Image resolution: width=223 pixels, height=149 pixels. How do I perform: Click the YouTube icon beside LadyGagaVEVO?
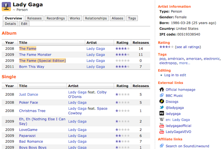pyautogui.click(x=162, y=131)
